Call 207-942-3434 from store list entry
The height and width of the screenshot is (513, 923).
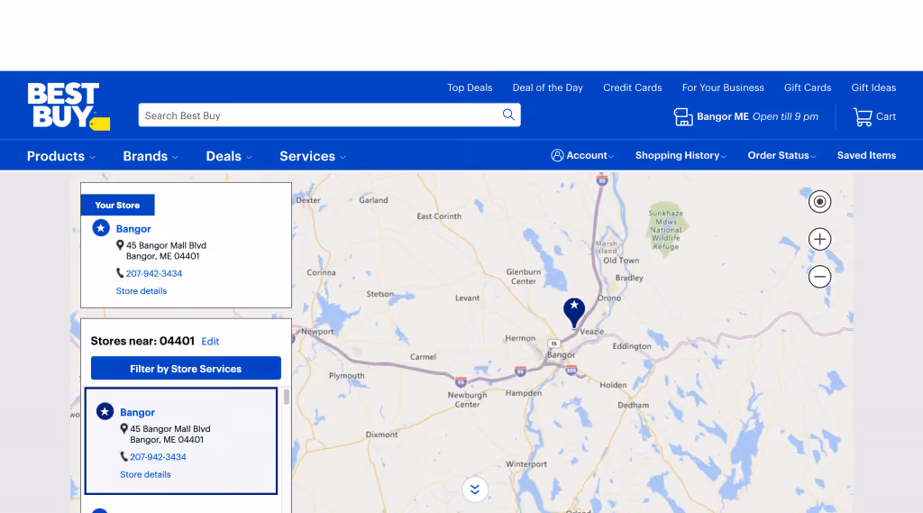tap(158, 457)
